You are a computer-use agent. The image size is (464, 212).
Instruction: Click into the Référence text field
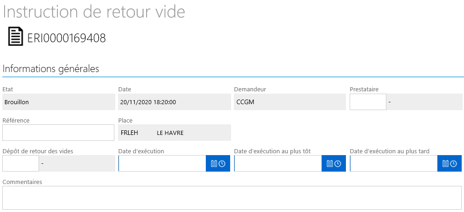tap(58, 133)
